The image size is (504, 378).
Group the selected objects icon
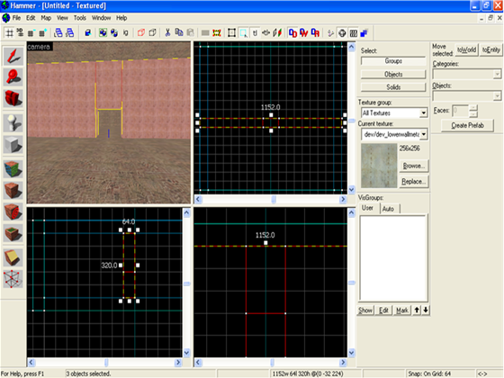click(103, 32)
